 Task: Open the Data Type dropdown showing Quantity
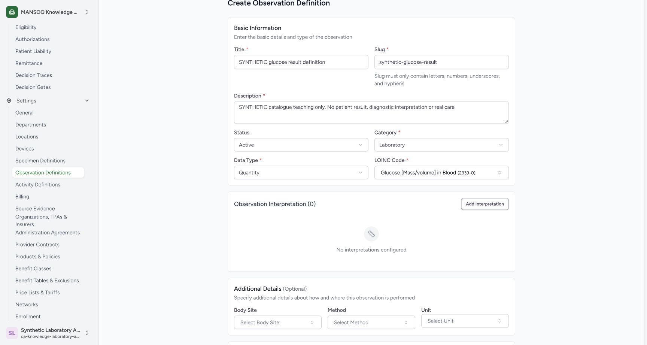301,173
